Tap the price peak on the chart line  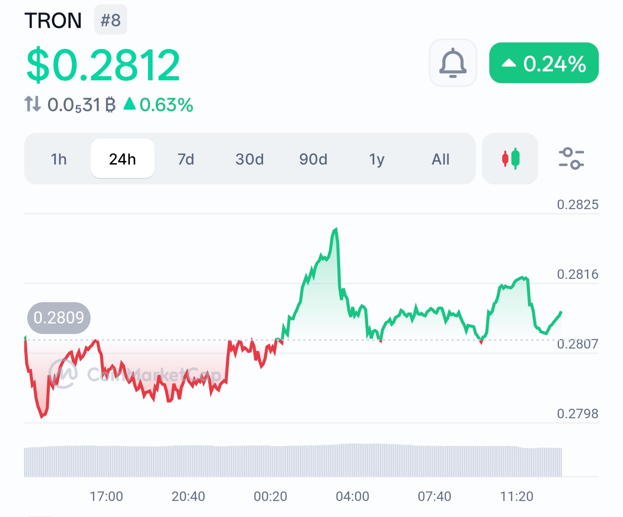(x=335, y=229)
